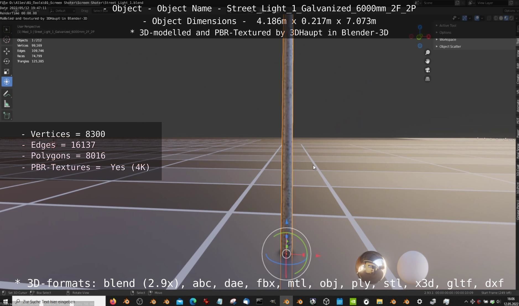Click the Scene name field
This screenshot has width=519, height=306.
click(438, 3)
